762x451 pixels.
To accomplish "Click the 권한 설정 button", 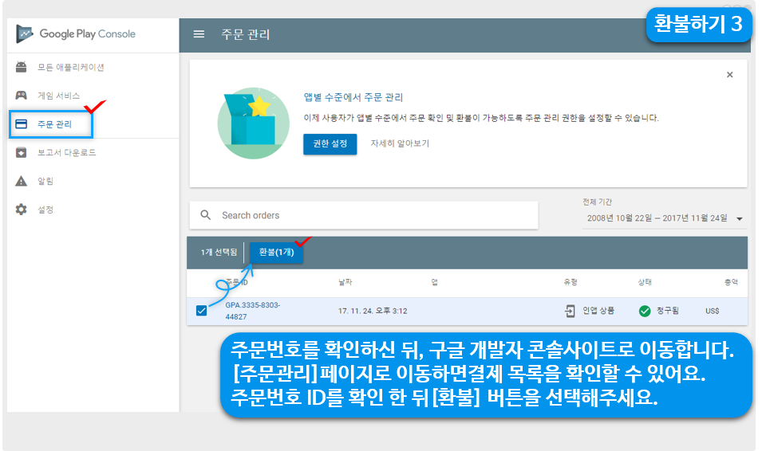I will coord(330,144).
